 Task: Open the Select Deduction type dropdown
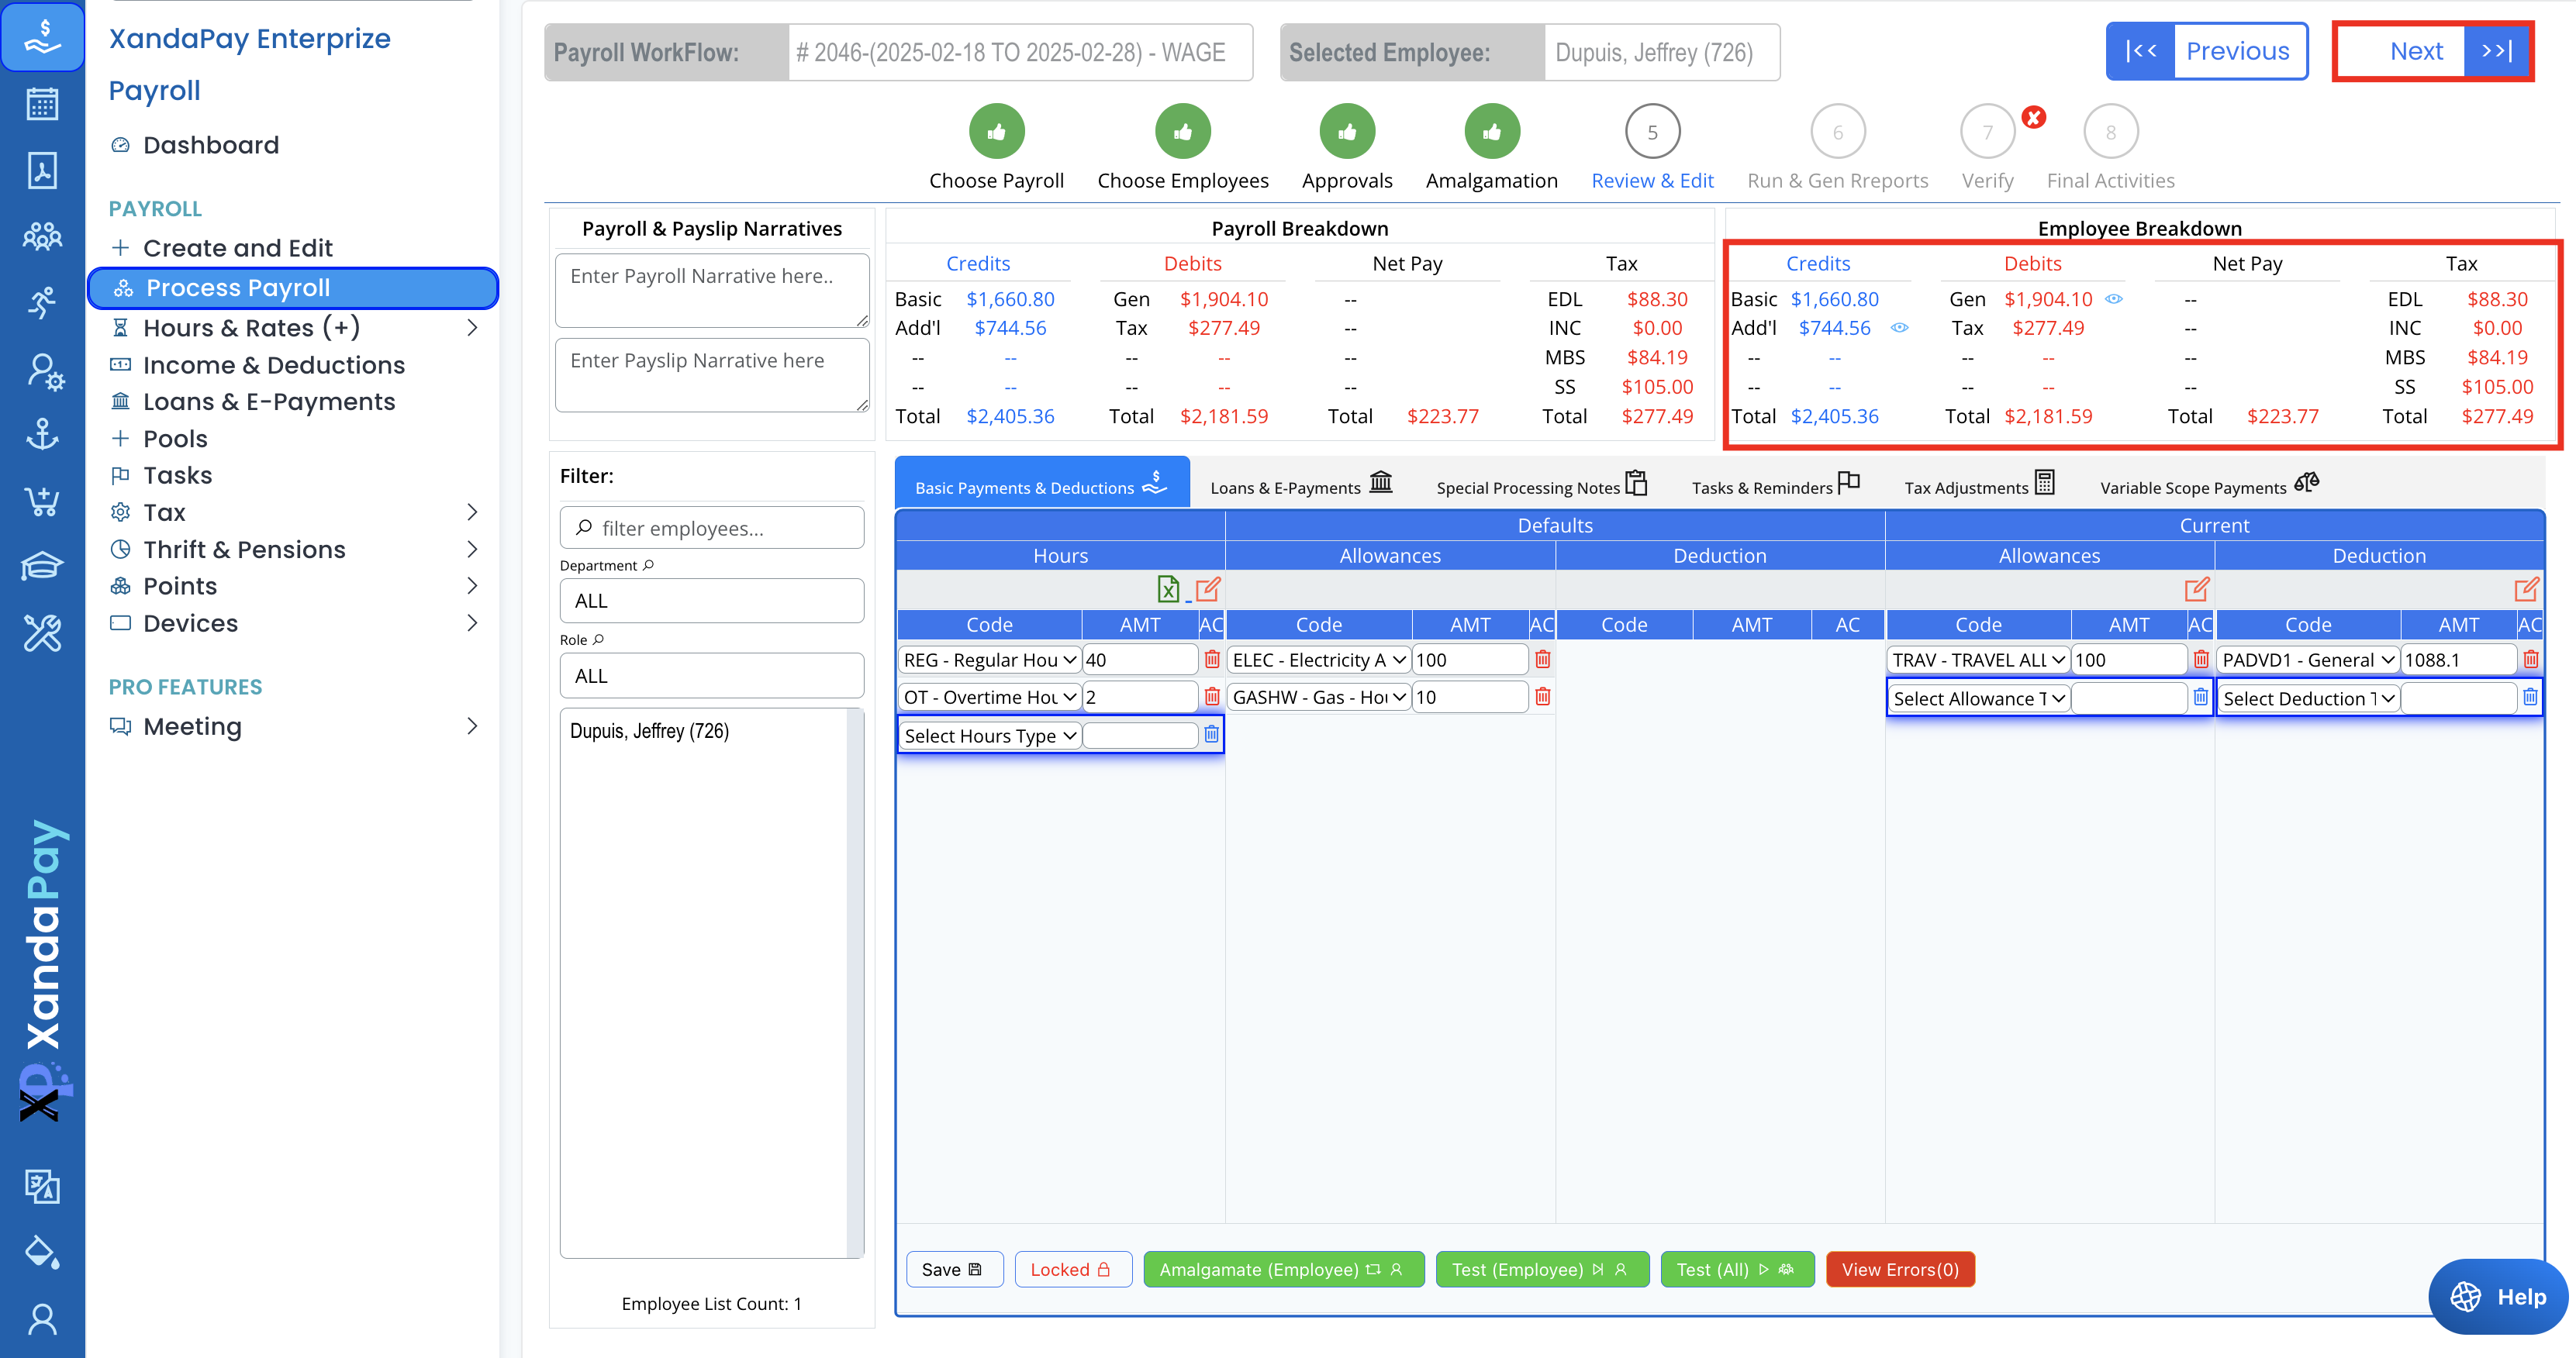2307,698
